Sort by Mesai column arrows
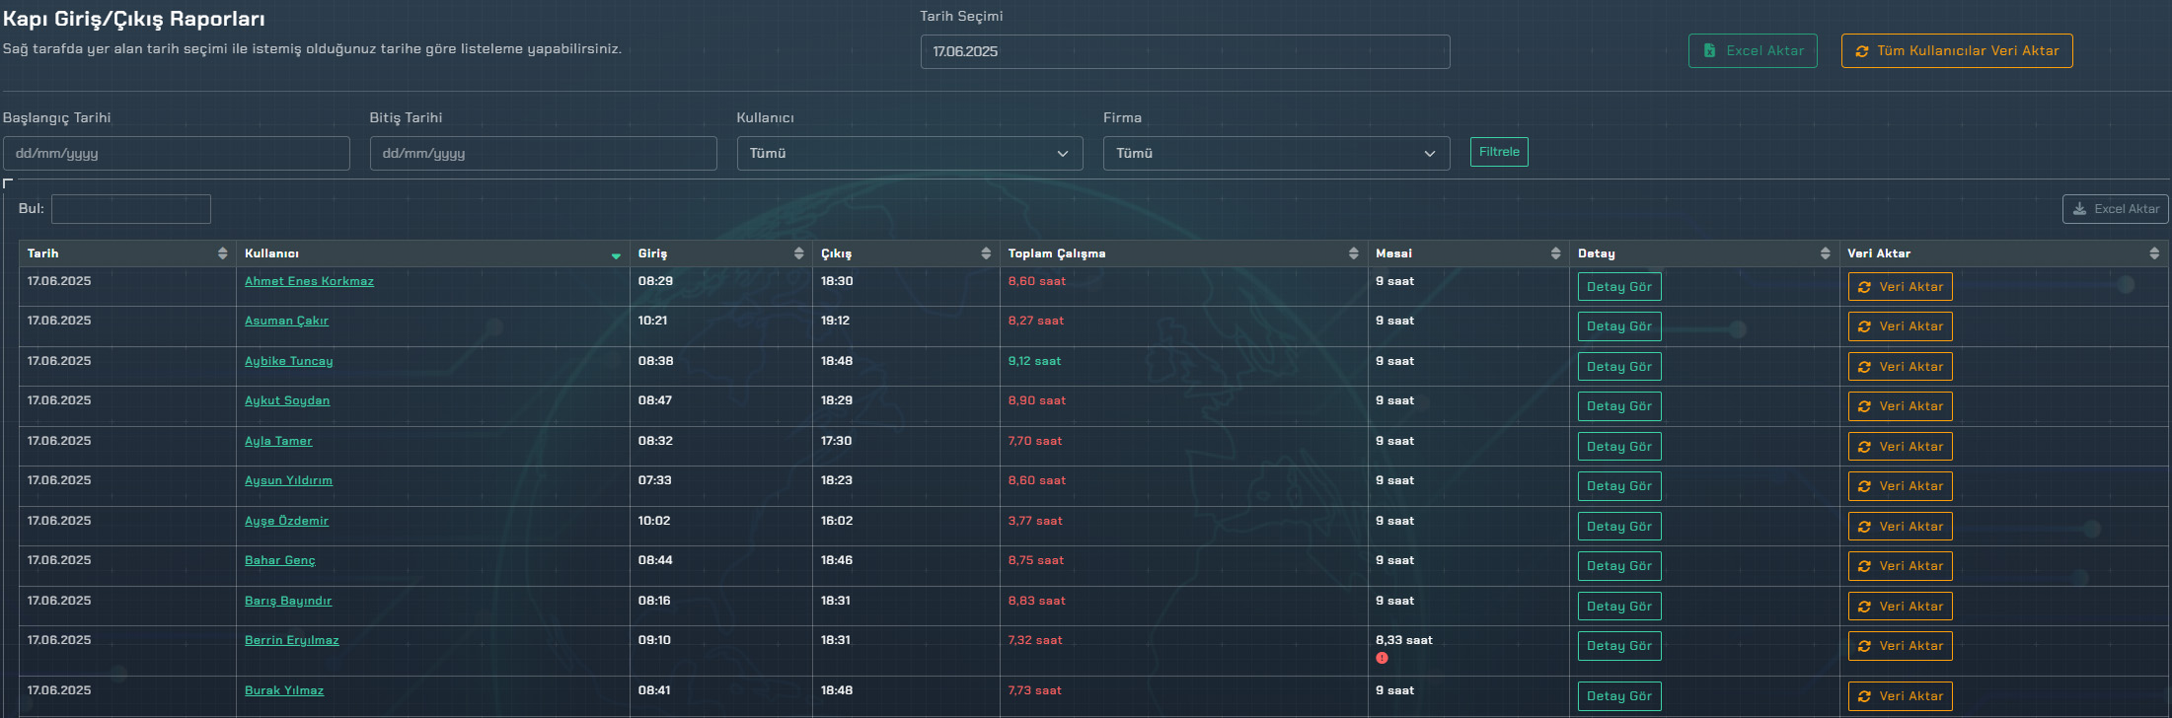Viewport: 2172px width, 718px height. 1555,253
